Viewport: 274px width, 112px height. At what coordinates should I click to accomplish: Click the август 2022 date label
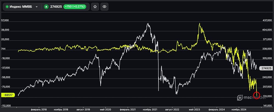pos(172,110)
